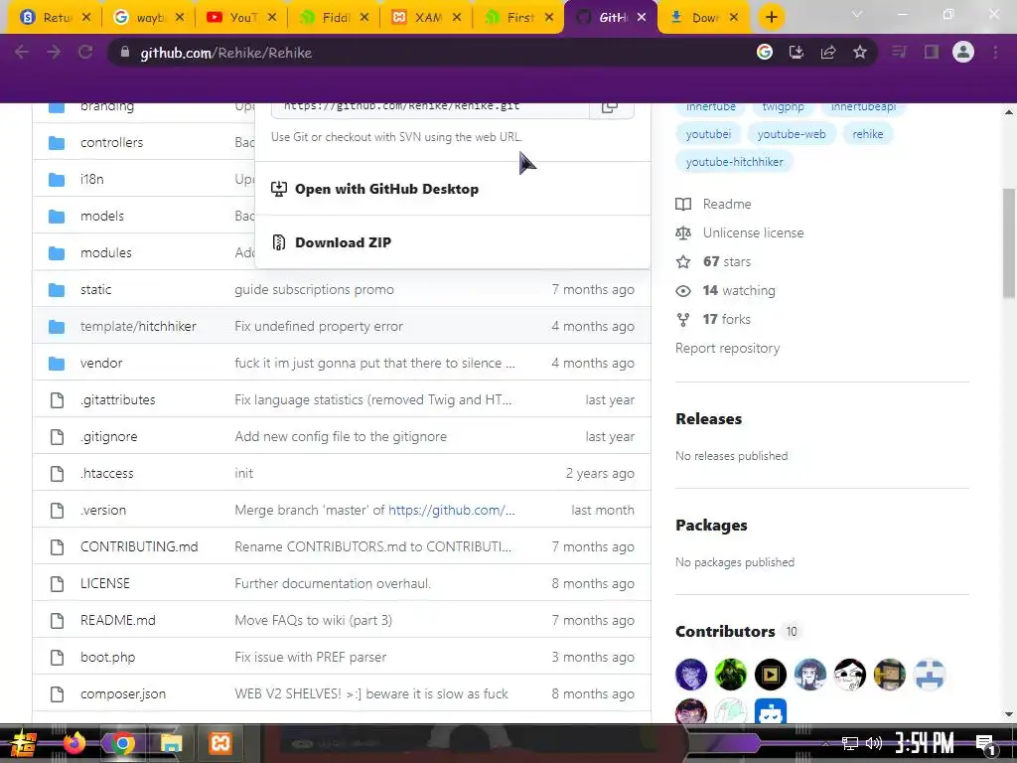Click the Google icon in the address bar
Viewport: 1017px width, 763px height.
[x=765, y=53]
